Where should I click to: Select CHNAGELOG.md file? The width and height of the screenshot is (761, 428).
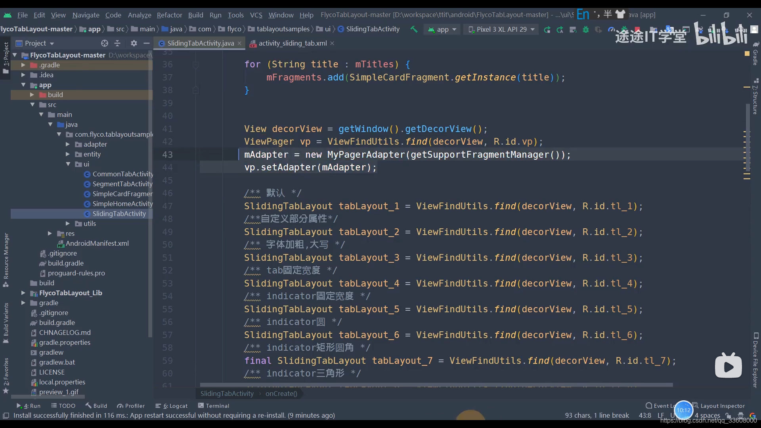tap(60, 332)
